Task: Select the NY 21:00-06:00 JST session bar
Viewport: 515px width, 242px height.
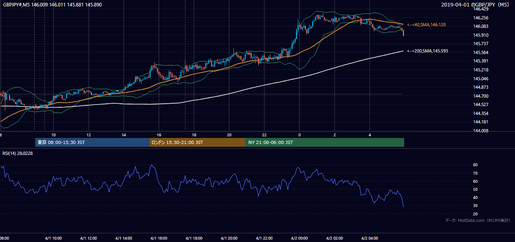Action: point(325,142)
